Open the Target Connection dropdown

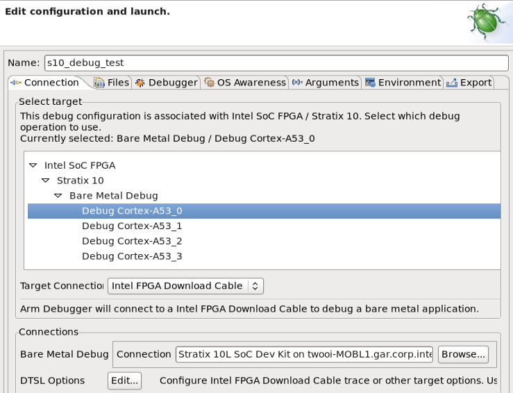[x=185, y=285]
